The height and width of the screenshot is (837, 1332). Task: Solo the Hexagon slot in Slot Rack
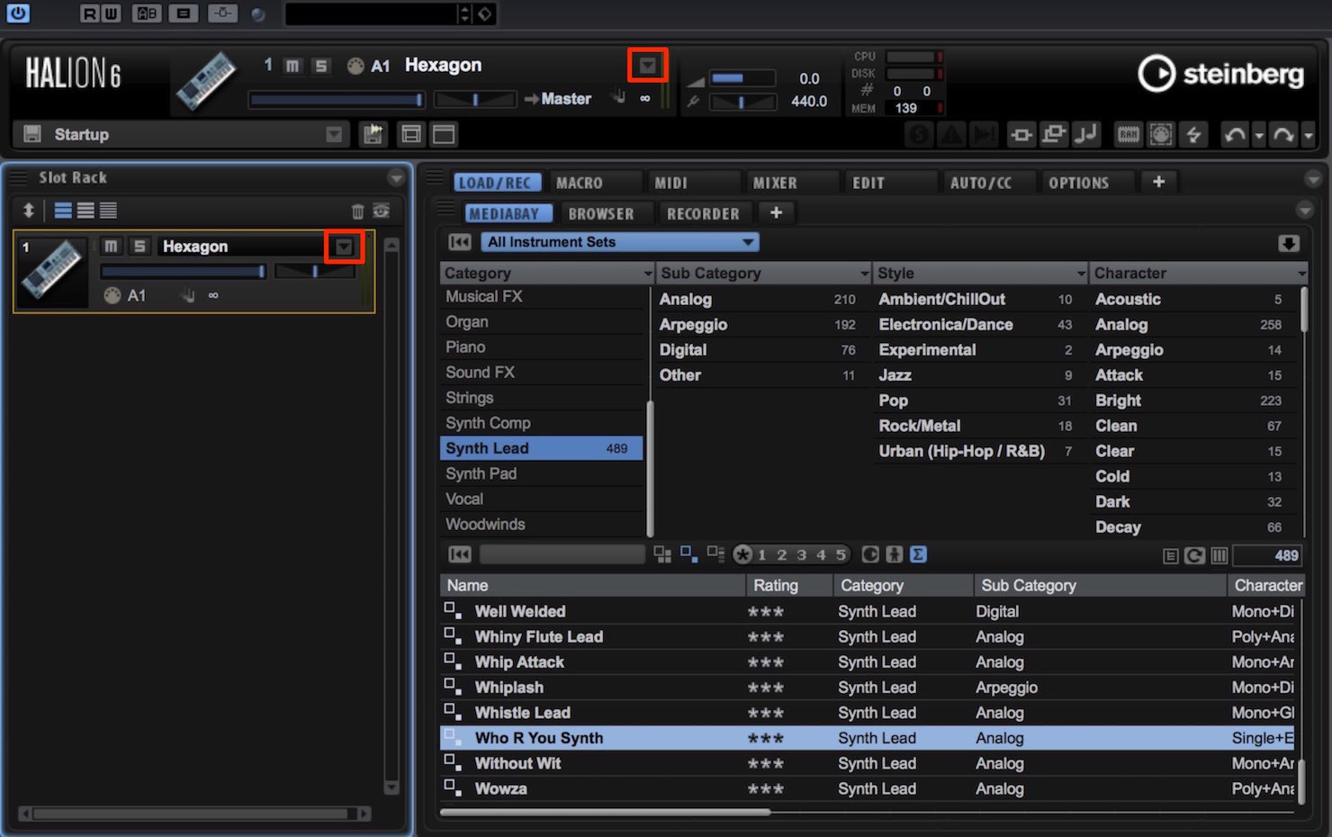[139, 246]
